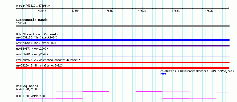The image size is (237, 102).
Task: Open the nsv6537510 (Sedlazeck2020) label
Action: tap(37, 43)
